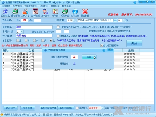Screen dimensions: 156x117
Task: Click the 退出软件 red X icon
Action: click(85, 13)
